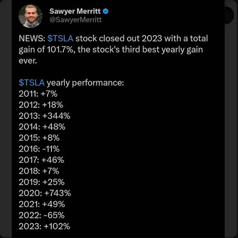Click the $TSLA cashtag after NEWS
Viewport: 238px width, 238px height.
pos(60,39)
